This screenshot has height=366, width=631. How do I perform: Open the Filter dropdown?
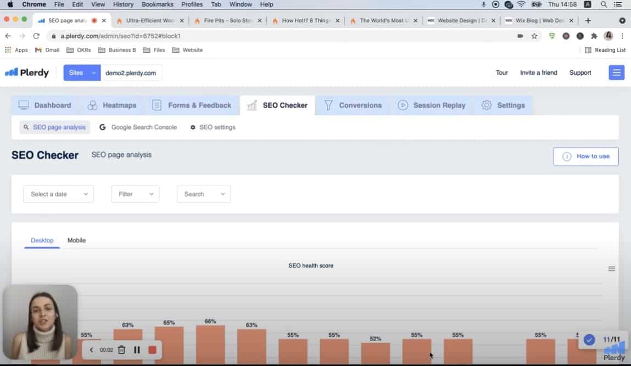click(135, 194)
